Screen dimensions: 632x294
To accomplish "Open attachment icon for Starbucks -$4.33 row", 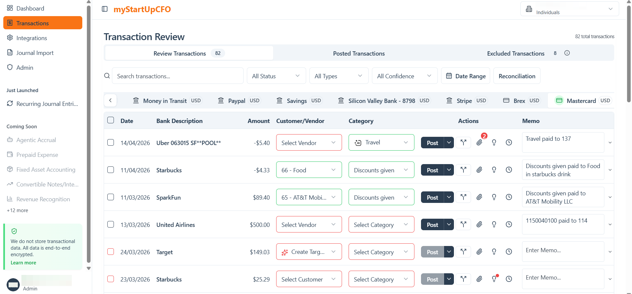I will coord(479,170).
